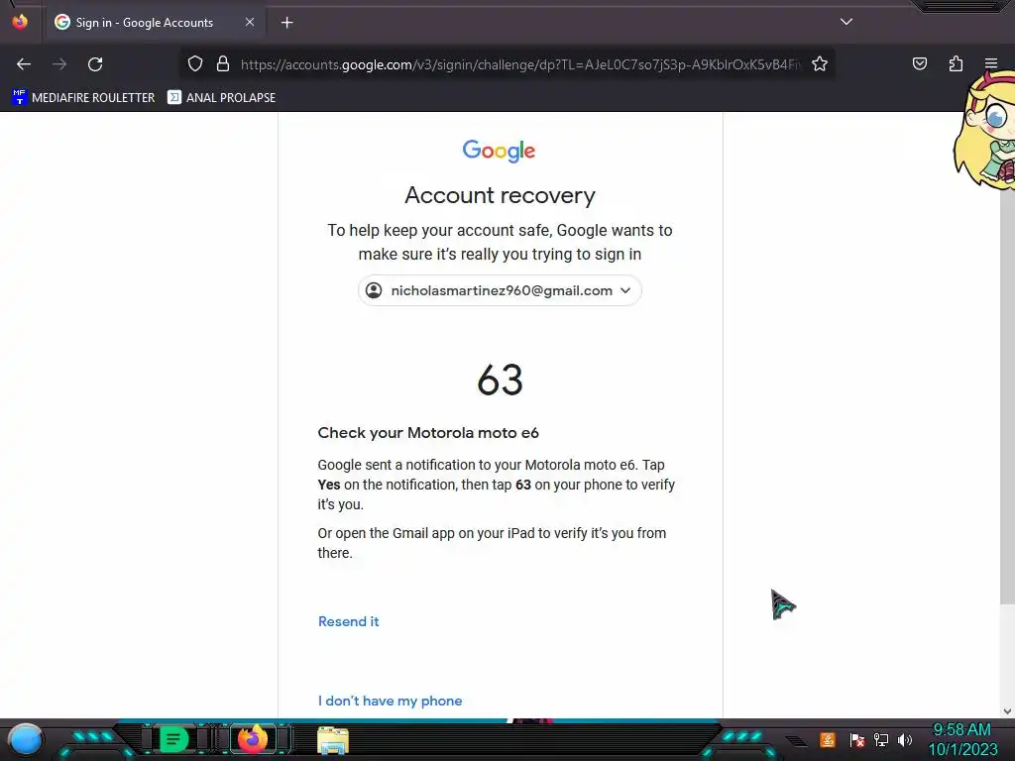Open File Explorer from the taskbar
This screenshot has height=761, width=1015.
[x=333, y=740]
